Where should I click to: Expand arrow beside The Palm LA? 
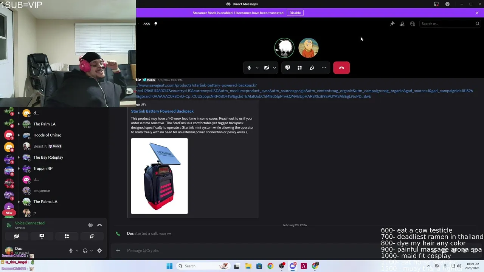(19, 124)
